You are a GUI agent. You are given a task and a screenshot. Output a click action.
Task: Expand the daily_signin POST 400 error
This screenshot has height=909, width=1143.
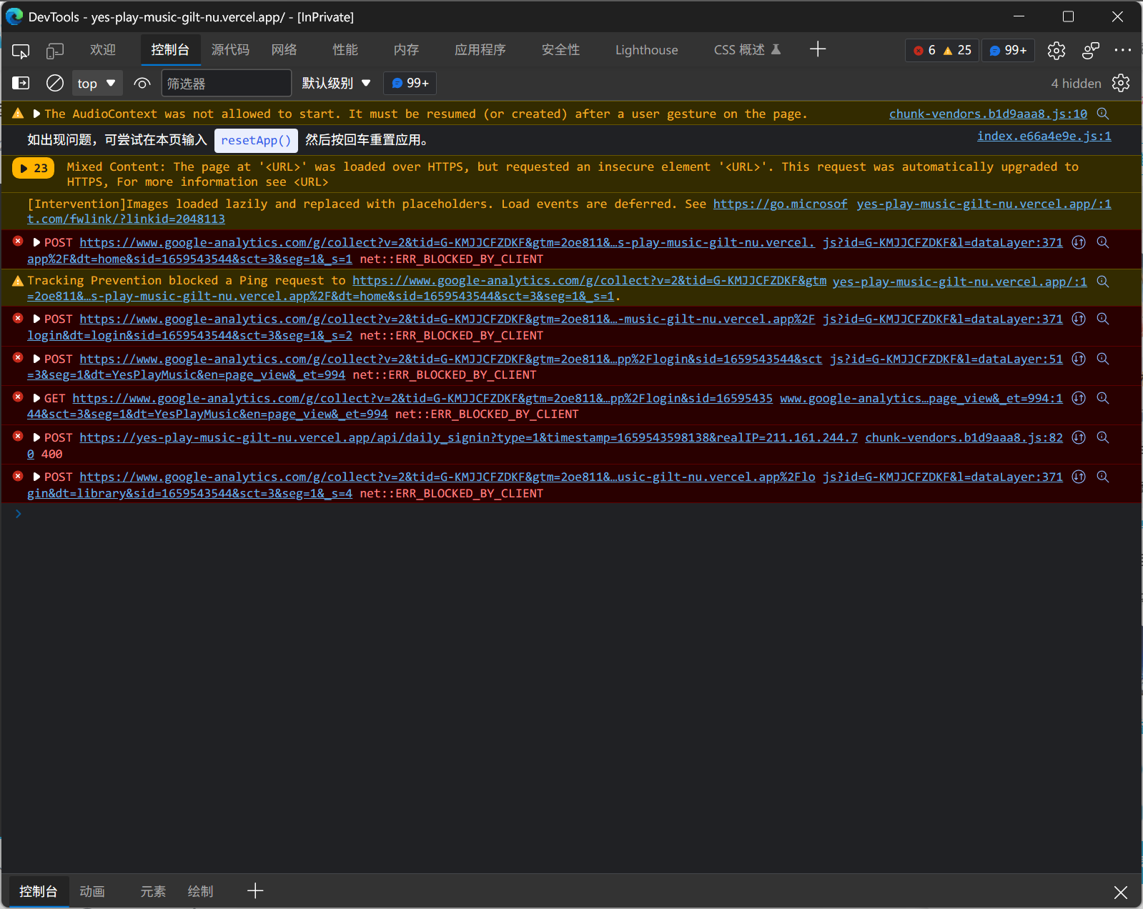click(x=36, y=437)
